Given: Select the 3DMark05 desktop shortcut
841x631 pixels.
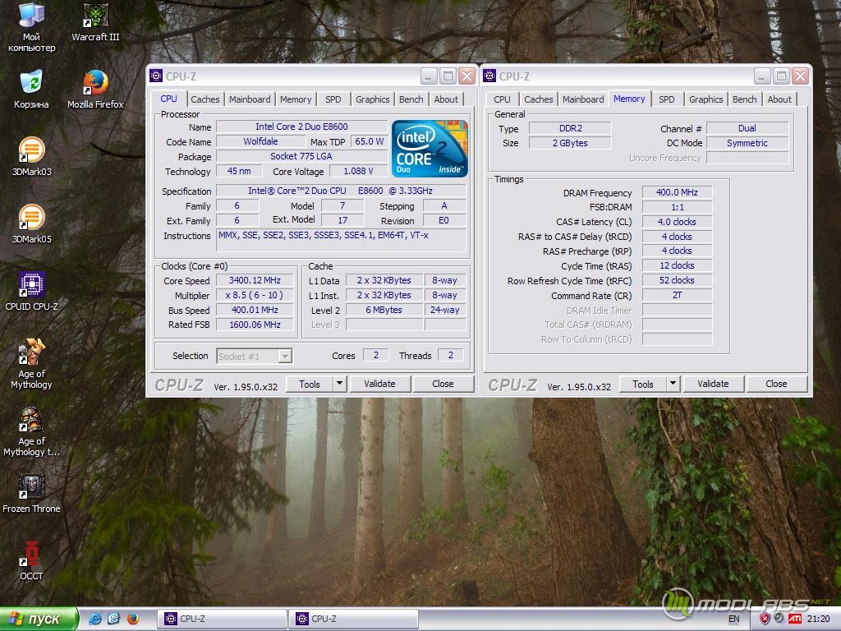Looking at the screenshot, I should pyautogui.click(x=32, y=224).
